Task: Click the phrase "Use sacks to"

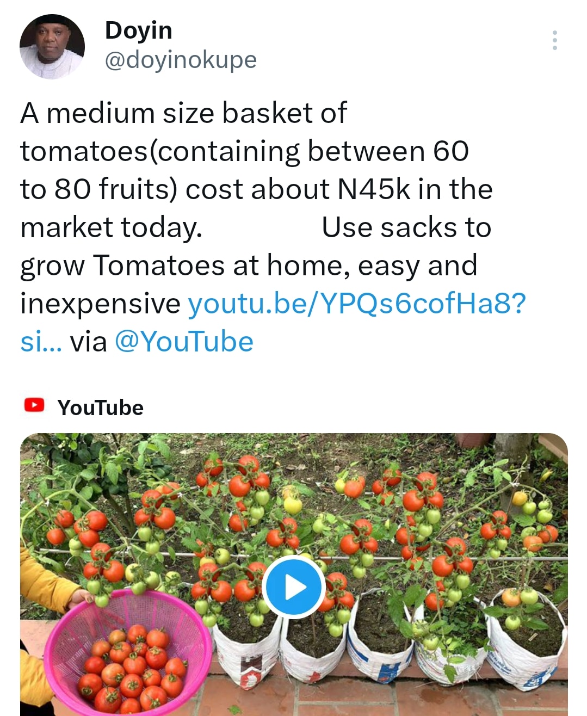Action: coord(406,227)
